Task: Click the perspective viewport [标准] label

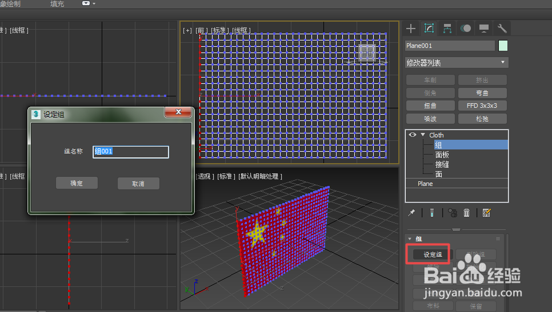Action: (x=226, y=176)
